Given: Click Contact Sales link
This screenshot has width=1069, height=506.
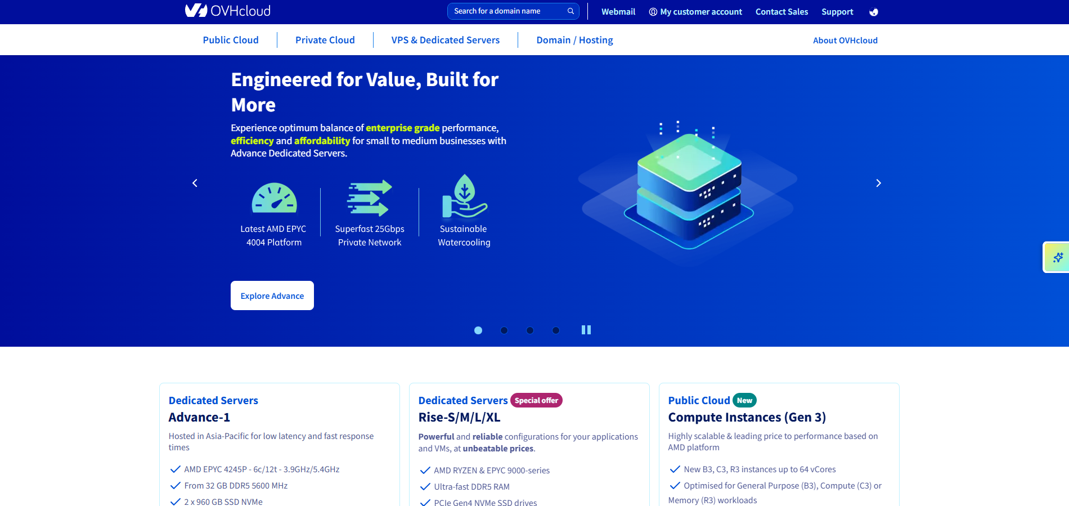Looking at the screenshot, I should pyautogui.click(x=781, y=12).
